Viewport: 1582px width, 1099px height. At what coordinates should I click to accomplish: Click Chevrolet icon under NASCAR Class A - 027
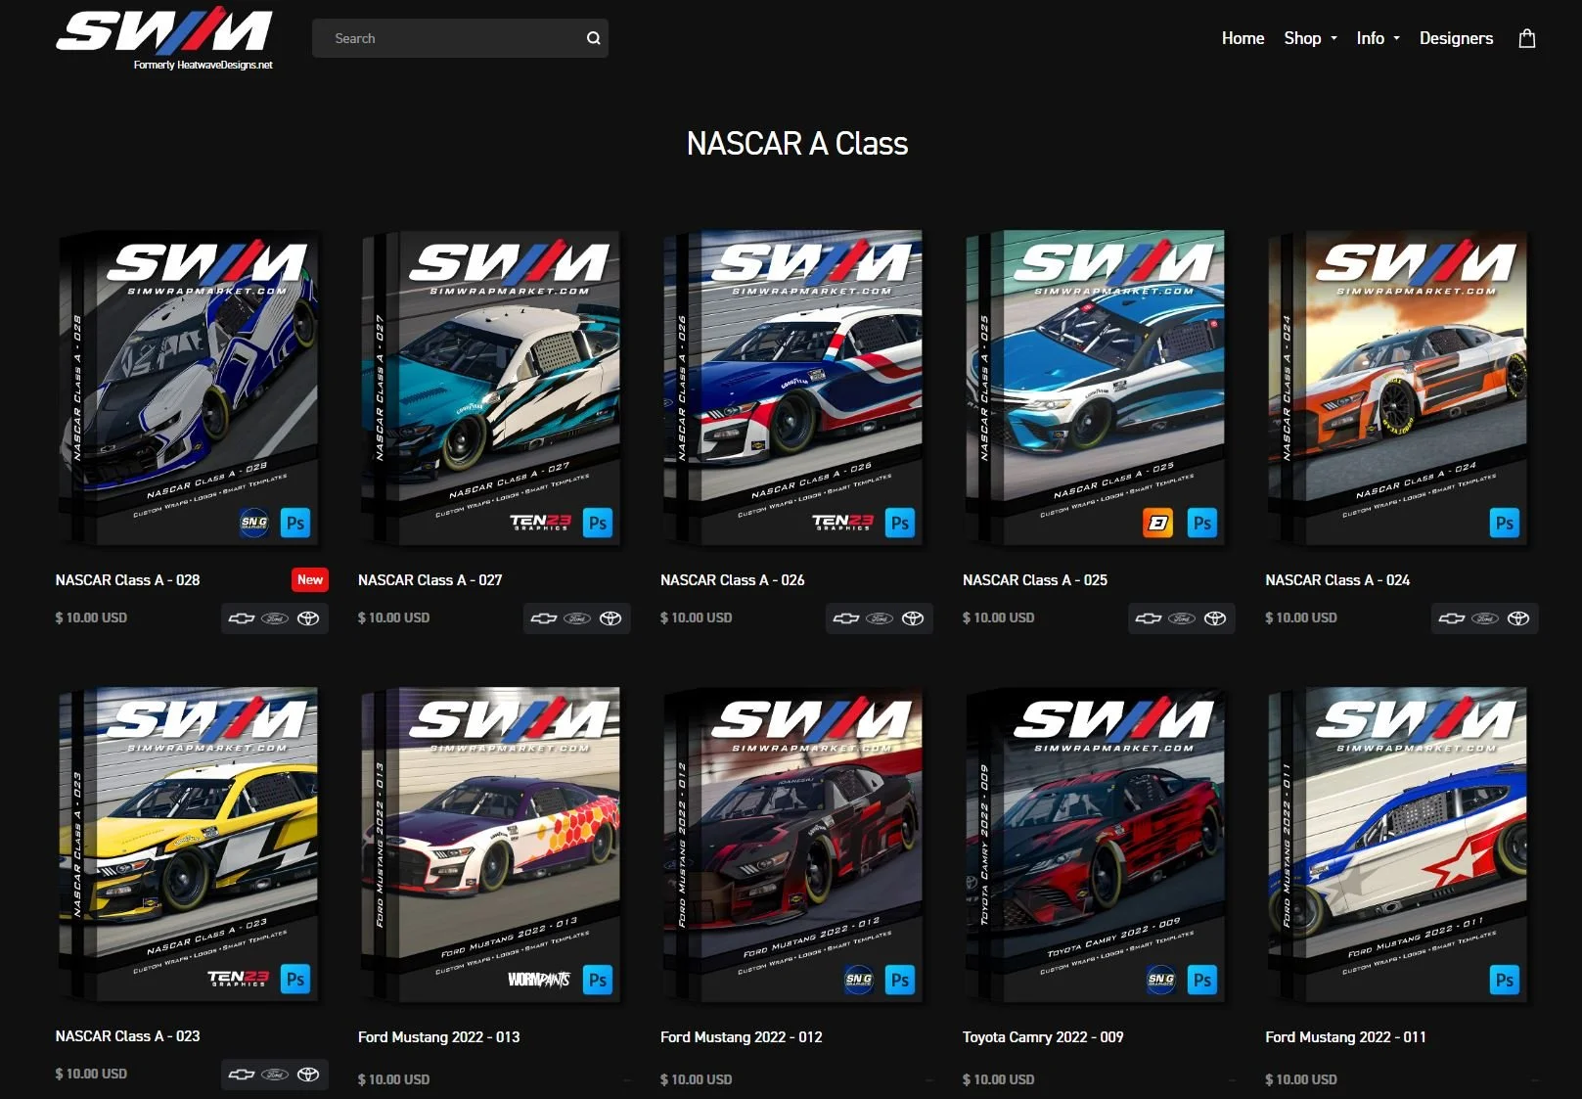(x=544, y=618)
